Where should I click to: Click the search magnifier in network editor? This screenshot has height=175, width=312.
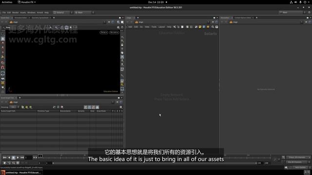pos(213,27)
